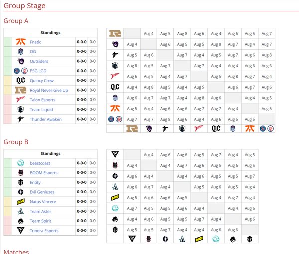Click Thunder Awaken logo in Group A grid bottom row

tap(165, 129)
